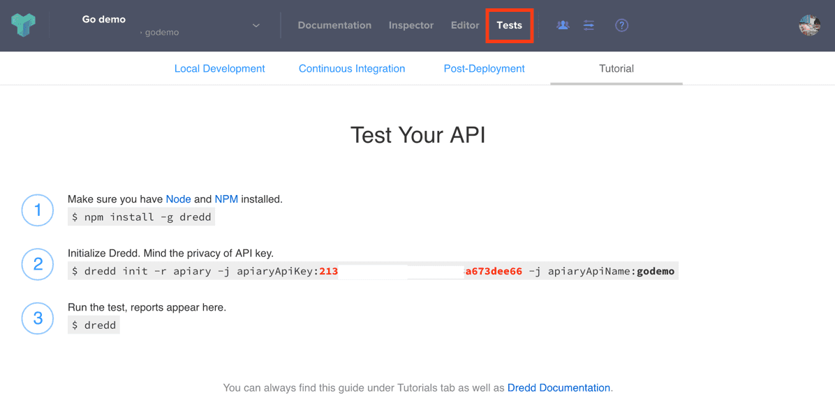Click the npm install dredd command
835x404 pixels.
pyautogui.click(x=141, y=217)
